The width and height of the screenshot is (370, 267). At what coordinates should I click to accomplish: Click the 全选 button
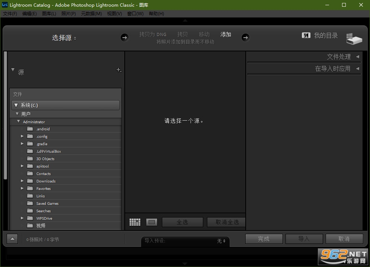pos(182,222)
